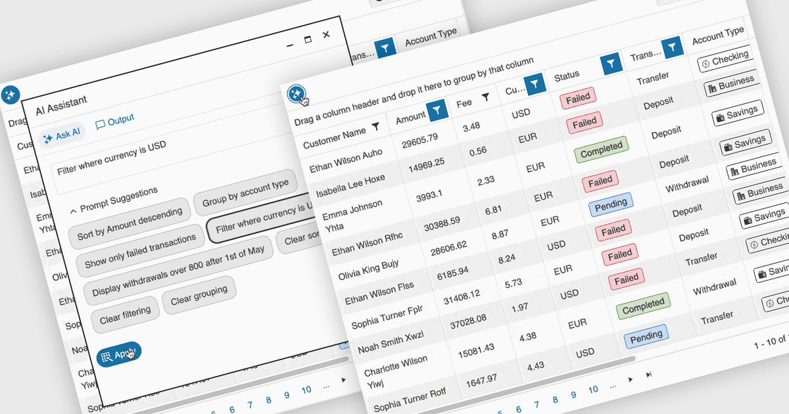Click the Failed badge in Ethan Wilson Auho row
This screenshot has height=414, width=789.
[x=577, y=98]
